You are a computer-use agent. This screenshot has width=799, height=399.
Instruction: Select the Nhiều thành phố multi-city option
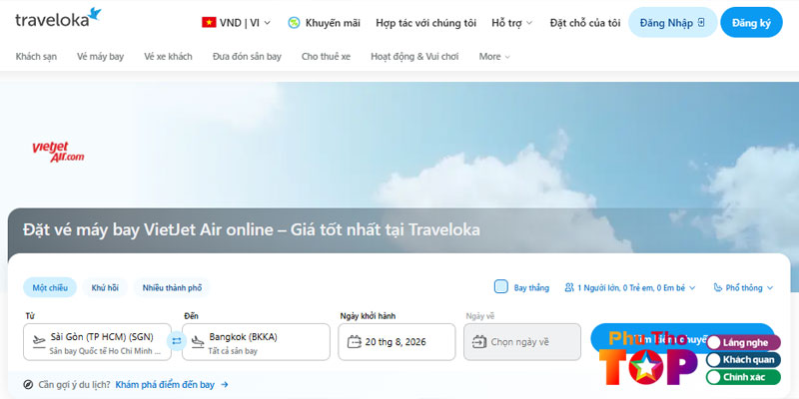[172, 287]
